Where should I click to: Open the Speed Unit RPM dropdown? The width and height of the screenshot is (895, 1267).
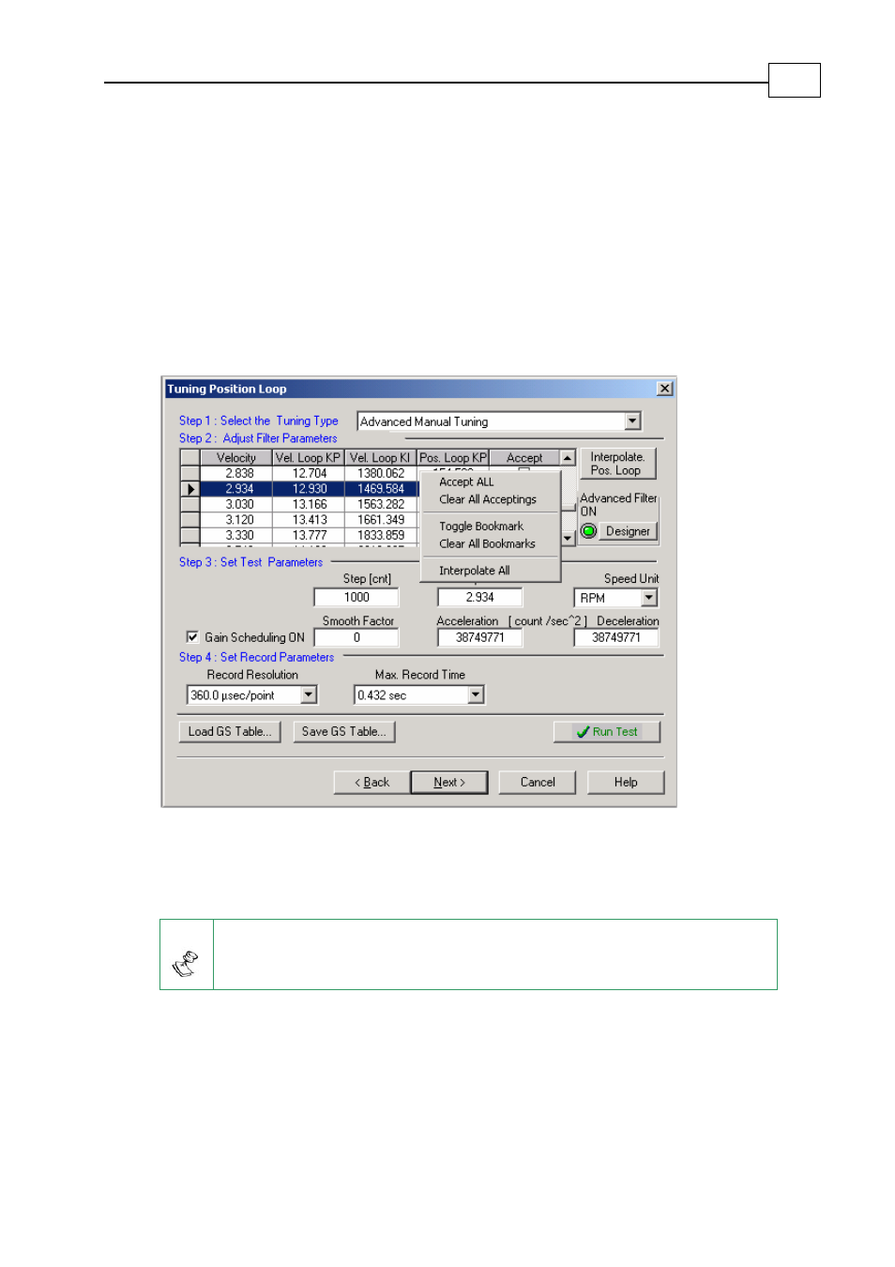[x=649, y=598]
